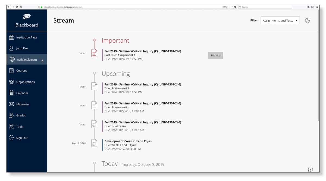Screen dimensions: 326x181
Task: Open Courses in the sidebar
Action: click(x=21, y=71)
